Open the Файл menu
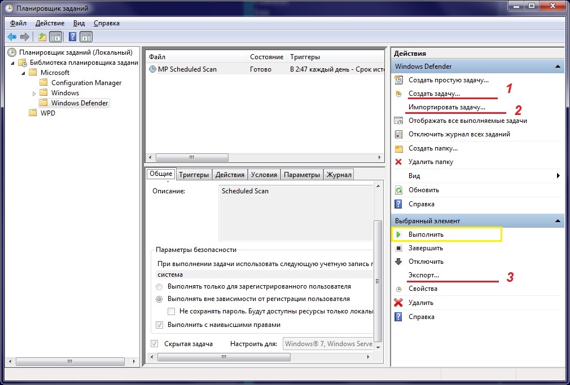This screenshot has width=570, height=385. tap(18, 23)
